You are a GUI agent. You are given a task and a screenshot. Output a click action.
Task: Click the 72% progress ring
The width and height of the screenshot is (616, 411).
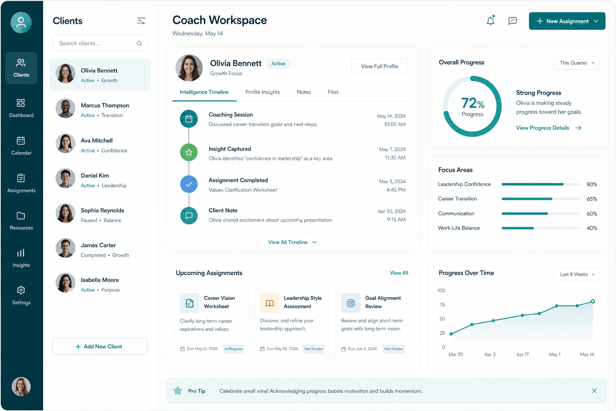(x=472, y=106)
